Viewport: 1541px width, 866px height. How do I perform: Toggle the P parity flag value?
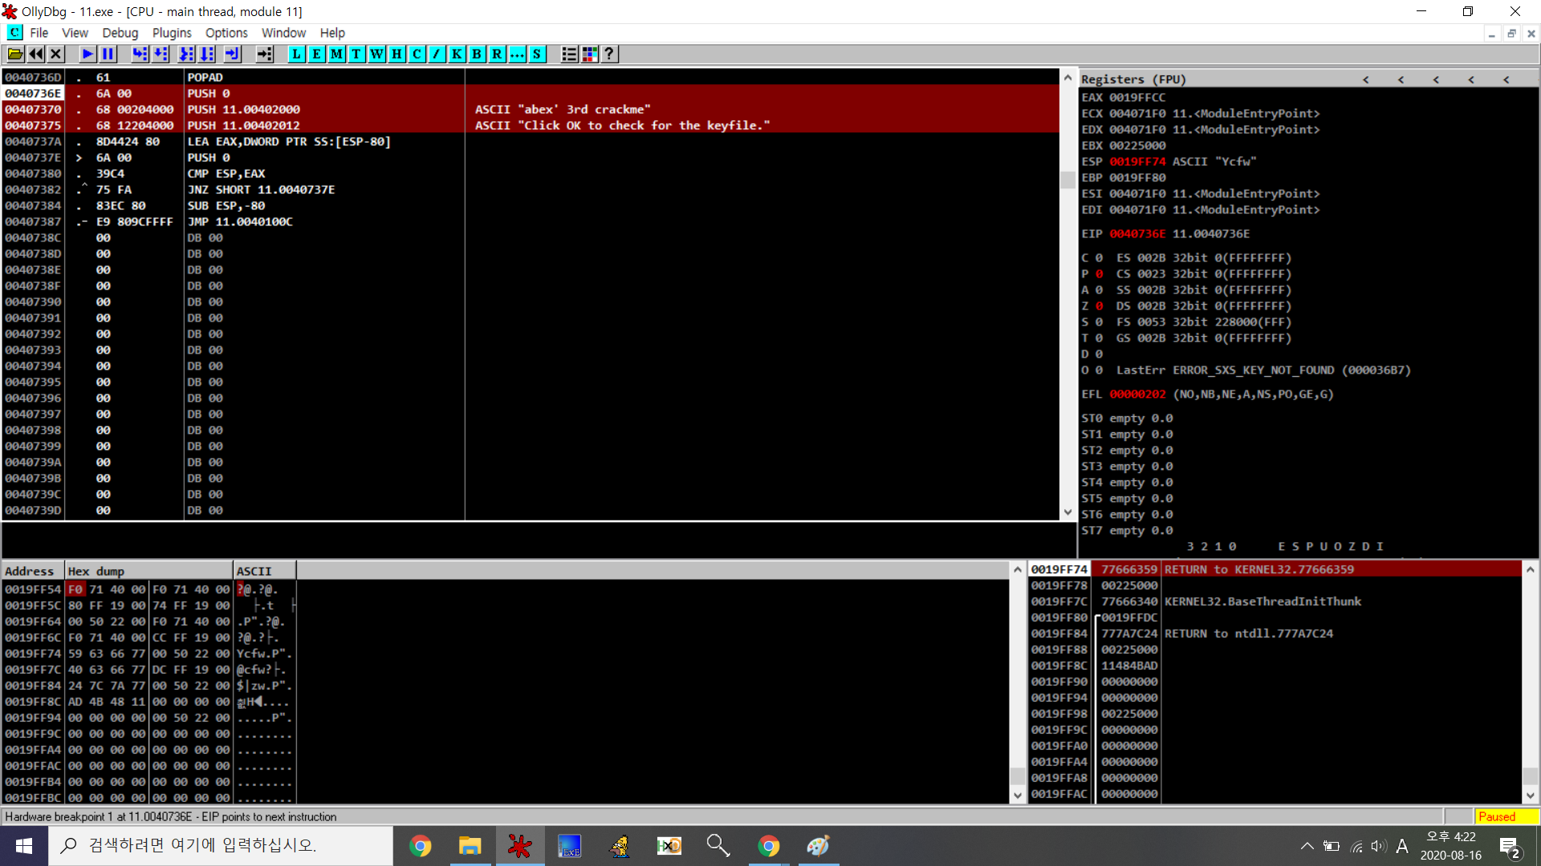point(1099,274)
